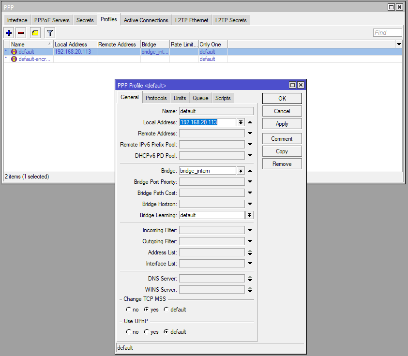Screen dimensions: 408x356
Task: Expand the Bridge Horizon field
Action: point(250,204)
